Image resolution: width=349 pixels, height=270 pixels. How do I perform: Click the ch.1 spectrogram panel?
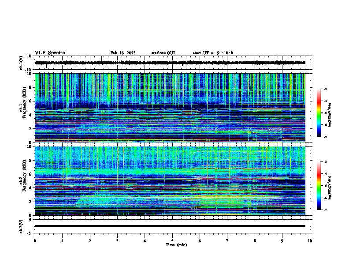[170, 108]
